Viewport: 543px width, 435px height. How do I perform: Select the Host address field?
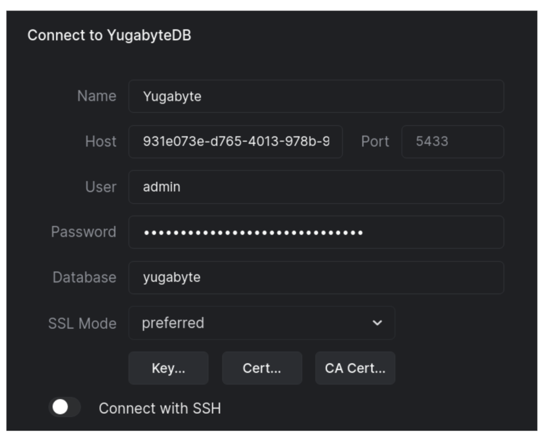coord(235,141)
